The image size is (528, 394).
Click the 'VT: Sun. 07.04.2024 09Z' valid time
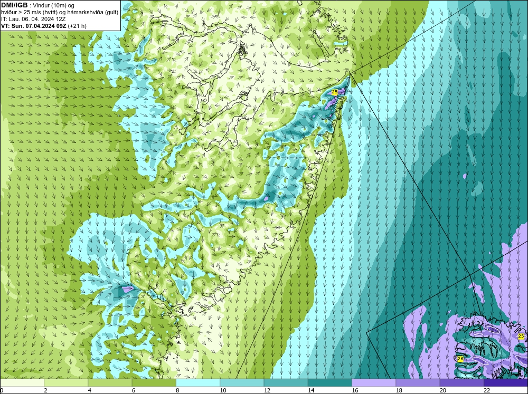[x=34, y=26]
